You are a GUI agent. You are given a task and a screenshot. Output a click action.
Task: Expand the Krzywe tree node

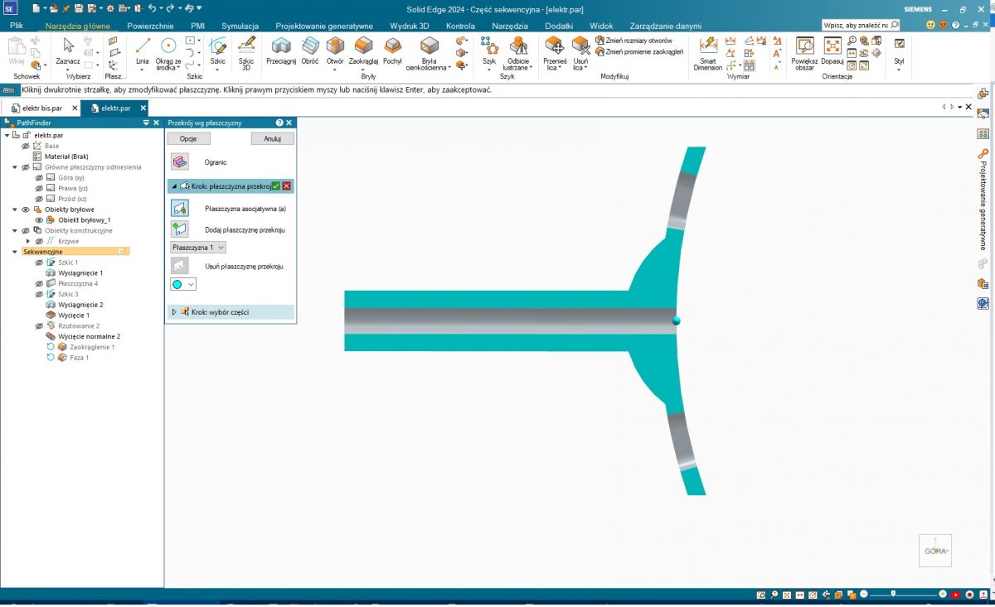point(27,241)
